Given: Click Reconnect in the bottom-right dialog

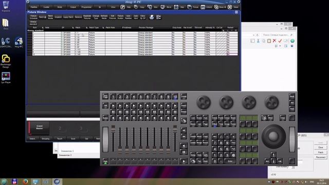Looking at the screenshot, I should tap(320, 157).
